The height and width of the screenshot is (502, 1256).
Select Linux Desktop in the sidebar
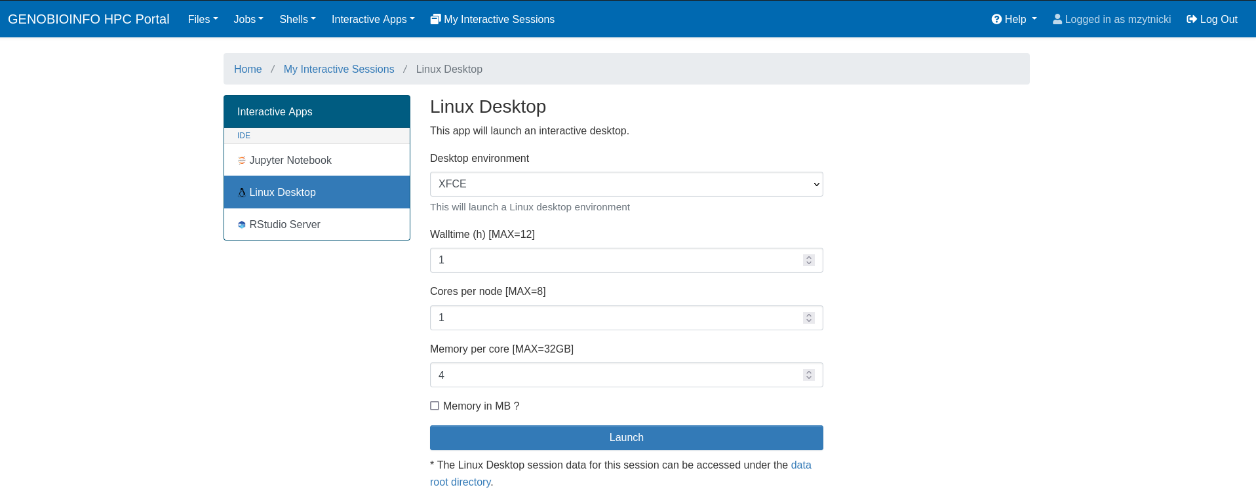[317, 192]
